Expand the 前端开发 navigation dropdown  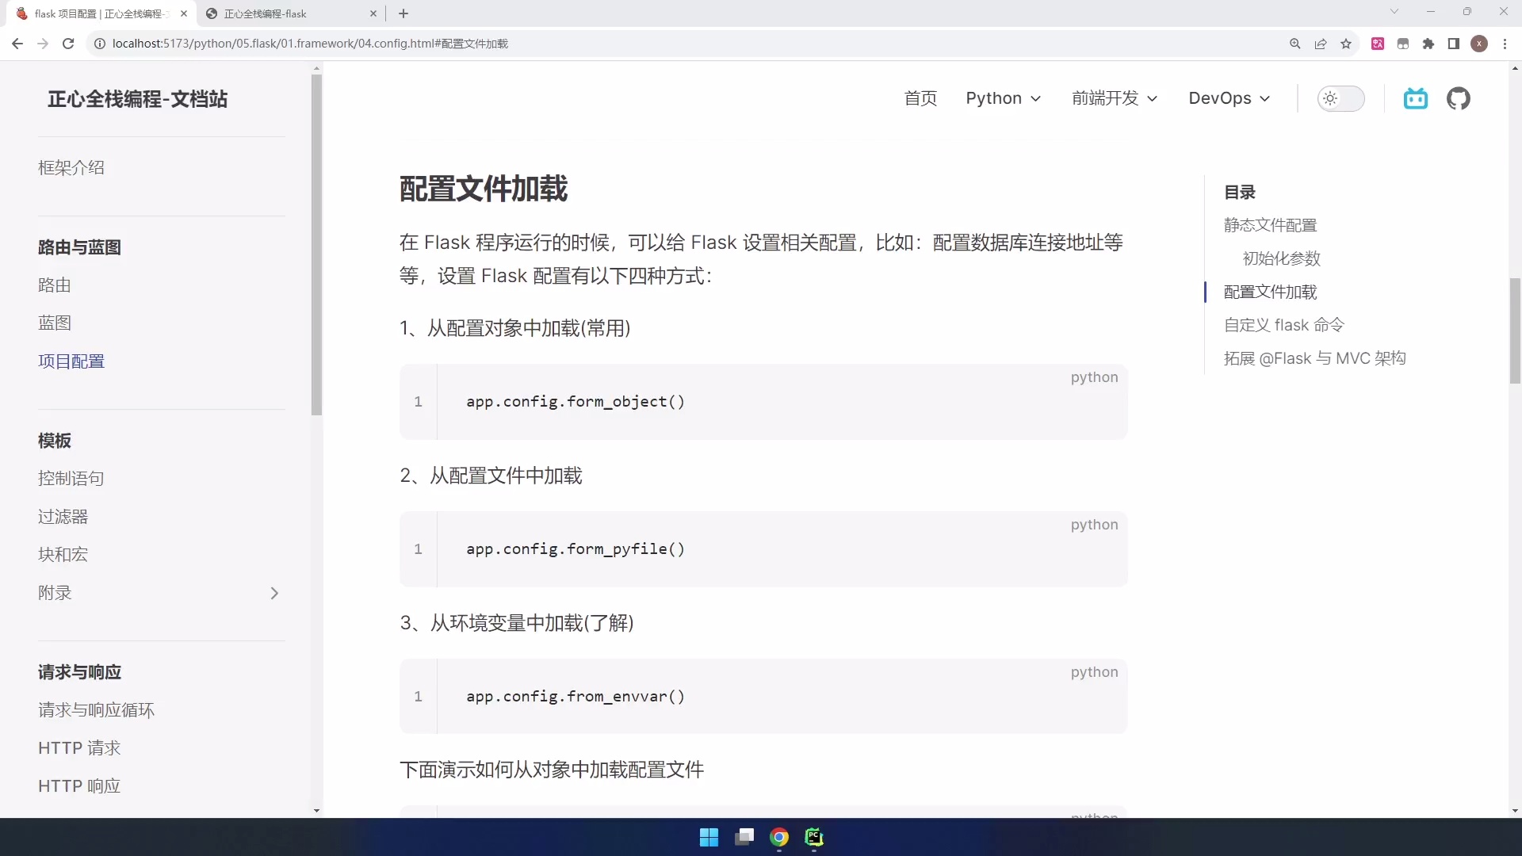click(x=1115, y=98)
